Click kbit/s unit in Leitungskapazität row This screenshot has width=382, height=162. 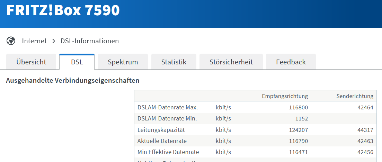223,130
